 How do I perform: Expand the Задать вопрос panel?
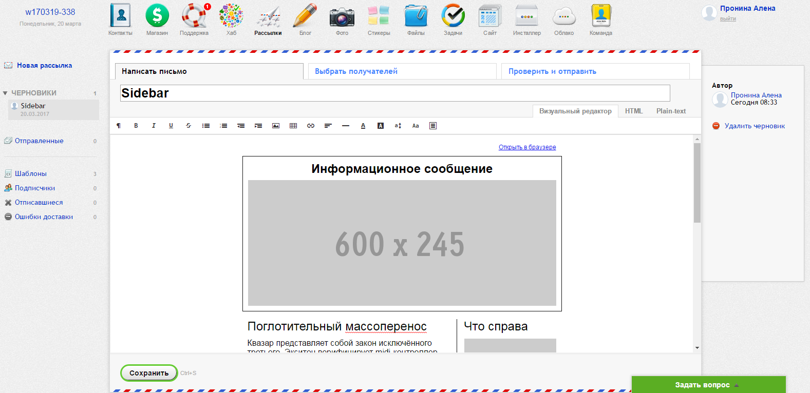click(x=708, y=385)
